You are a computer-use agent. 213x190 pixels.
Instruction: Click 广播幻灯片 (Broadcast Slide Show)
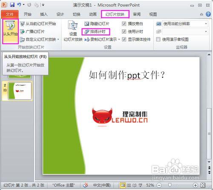(x=32, y=32)
